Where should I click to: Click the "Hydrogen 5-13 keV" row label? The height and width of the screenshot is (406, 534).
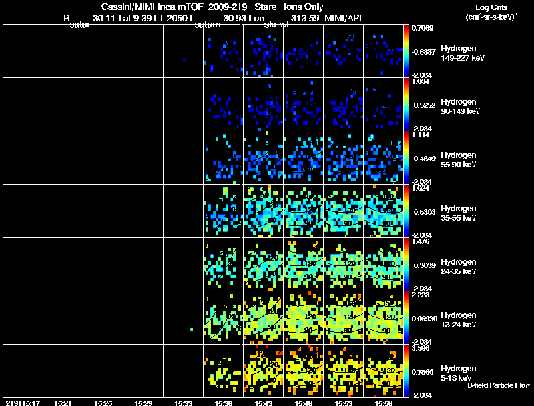(459, 373)
